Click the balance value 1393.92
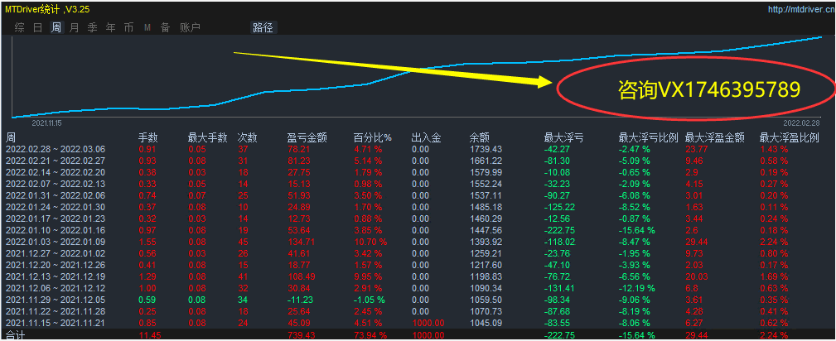 pyautogui.click(x=486, y=242)
